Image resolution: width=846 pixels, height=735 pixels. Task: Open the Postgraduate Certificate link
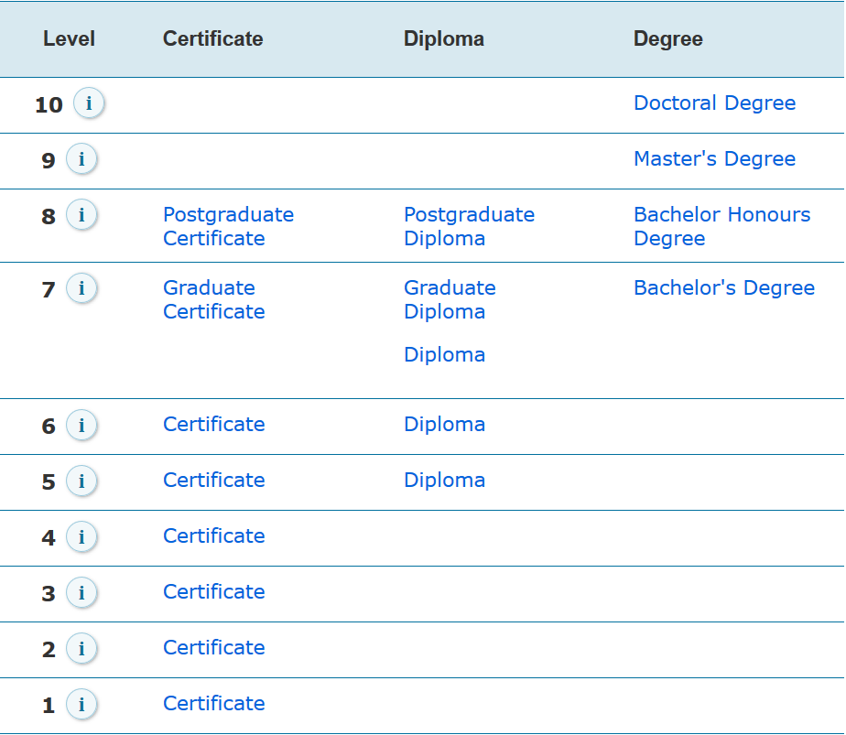coord(228,226)
